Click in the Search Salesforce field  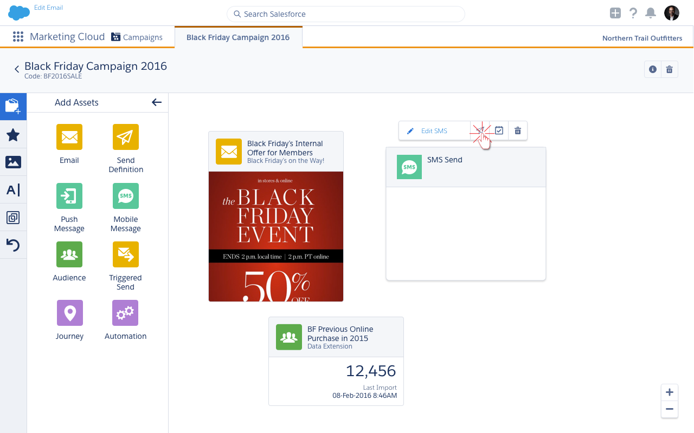click(345, 14)
